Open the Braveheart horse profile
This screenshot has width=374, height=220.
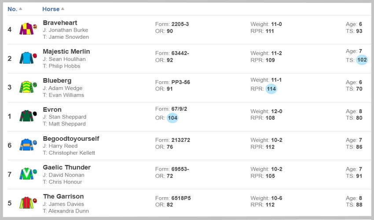[60, 23]
